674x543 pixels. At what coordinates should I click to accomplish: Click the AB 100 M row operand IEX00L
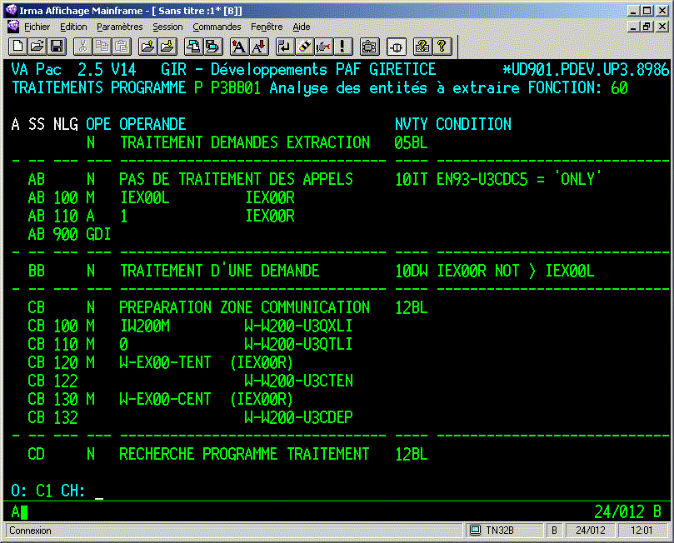(145, 197)
